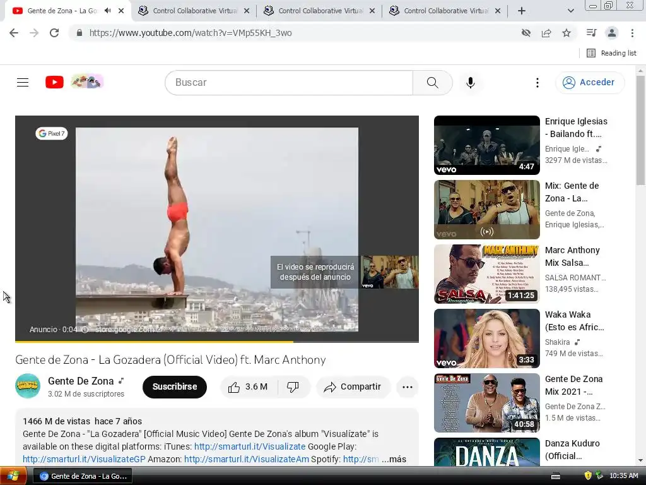The height and width of the screenshot is (485, 646).
Task: Mute tab via speaker icon
Action: 107,11
